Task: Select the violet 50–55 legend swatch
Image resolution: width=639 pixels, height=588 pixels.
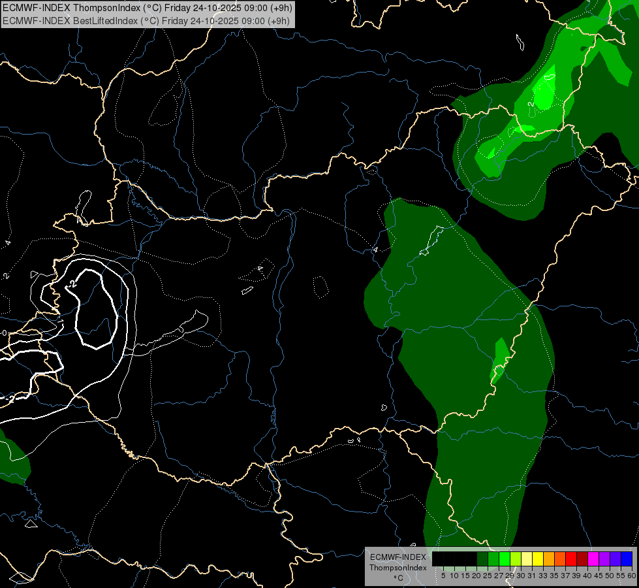Action: [x=616, y=559]
